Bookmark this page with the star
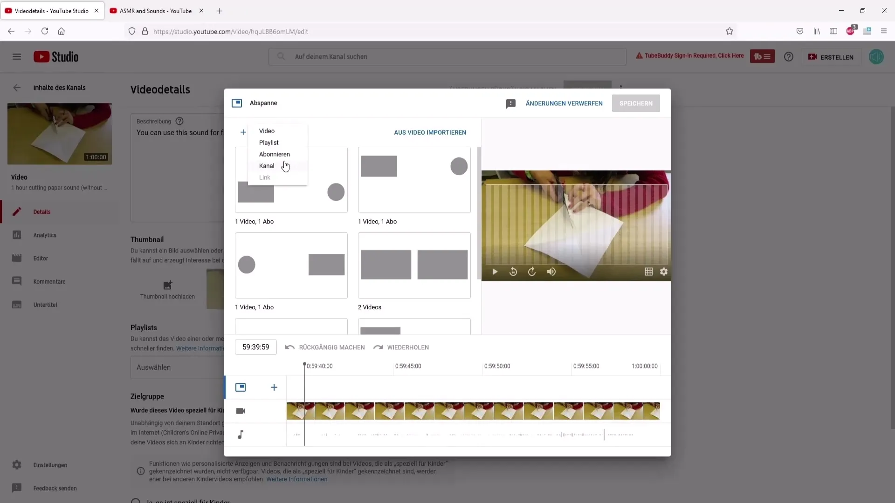The height and width of the screenshot is (503, 895). 730,31
